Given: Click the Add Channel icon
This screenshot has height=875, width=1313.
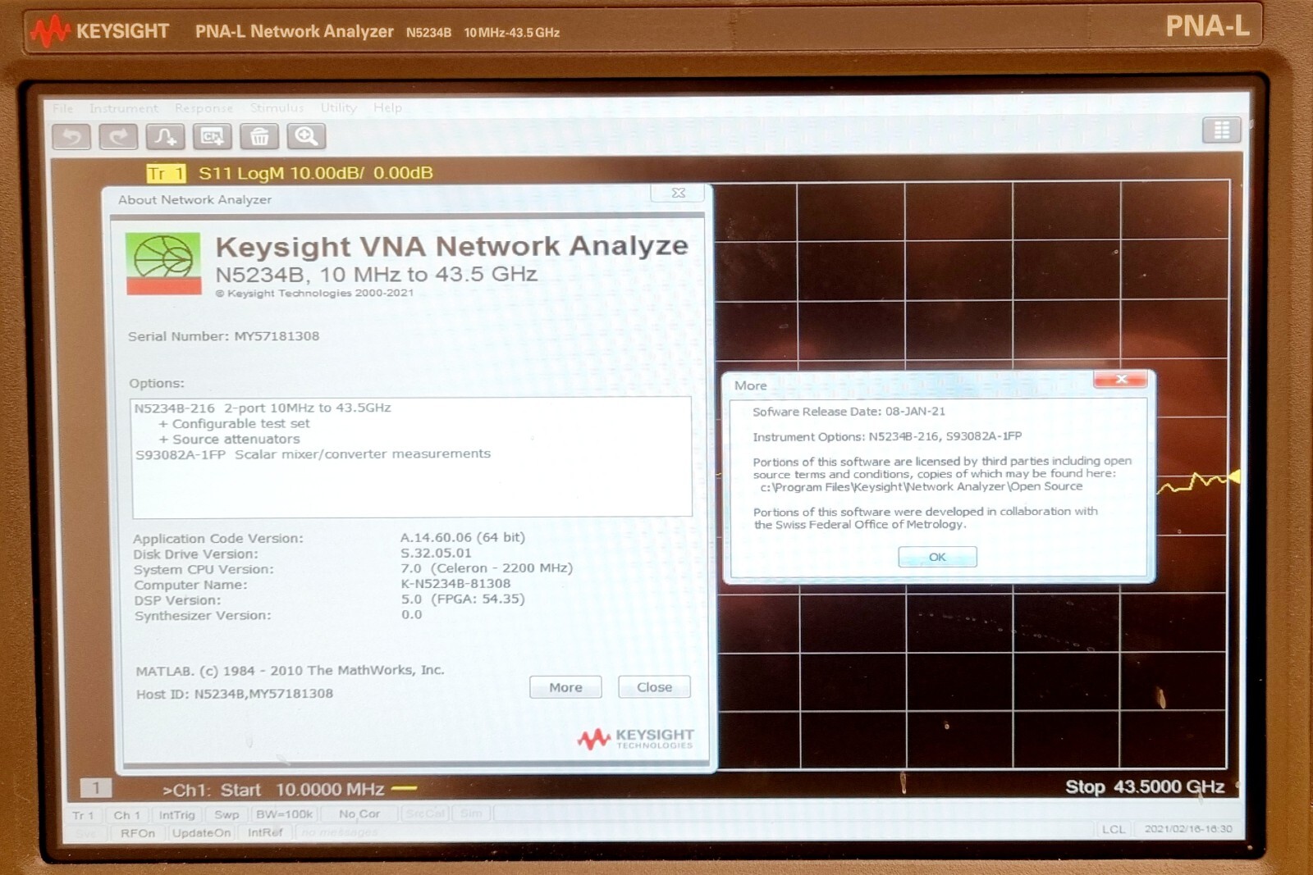Looking at the screenshot, I should [213, 136].
